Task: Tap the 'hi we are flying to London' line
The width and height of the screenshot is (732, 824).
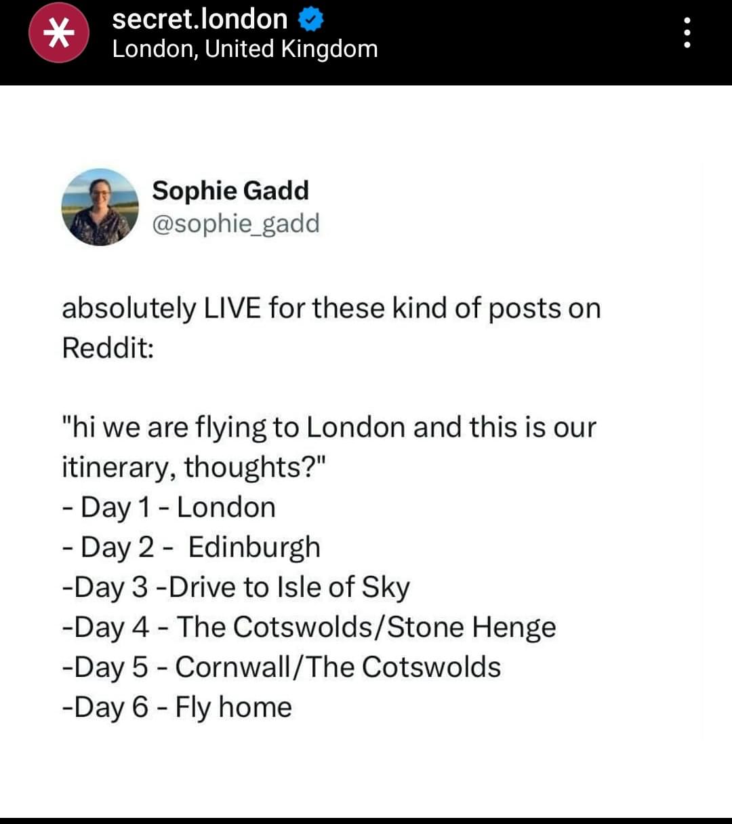Action: 329,428
